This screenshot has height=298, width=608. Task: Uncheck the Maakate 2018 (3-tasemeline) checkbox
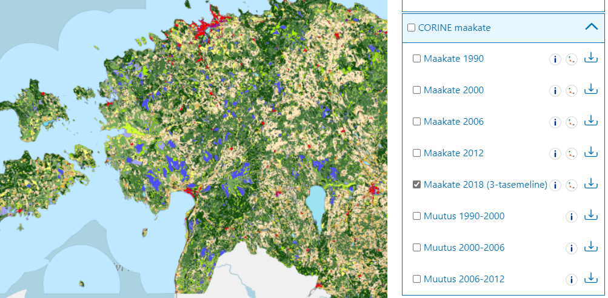tap(416, 185)
